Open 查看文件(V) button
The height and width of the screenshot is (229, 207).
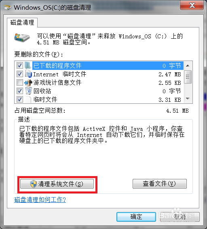160,184
